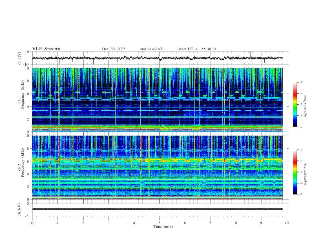Click the ch.1 spectrogram color bar

pyautogui.click(x=295, y=105)
